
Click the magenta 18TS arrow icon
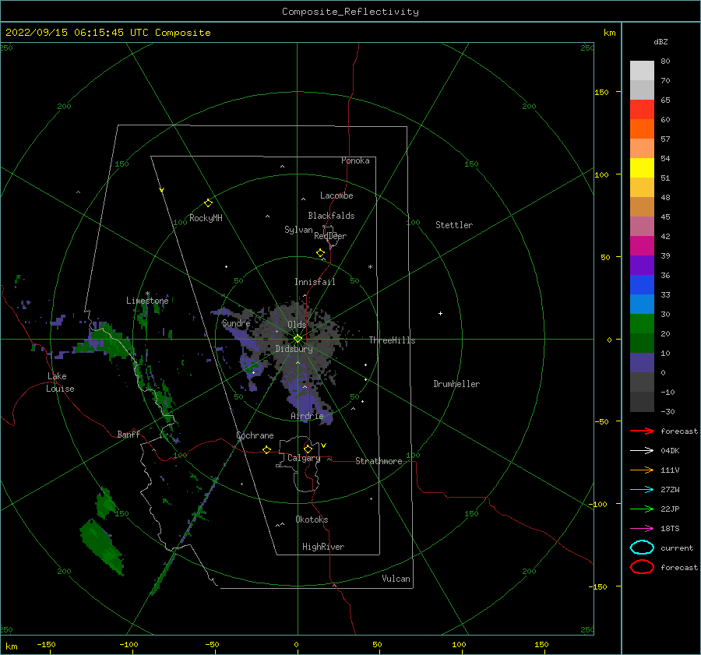tap(642, 529)
